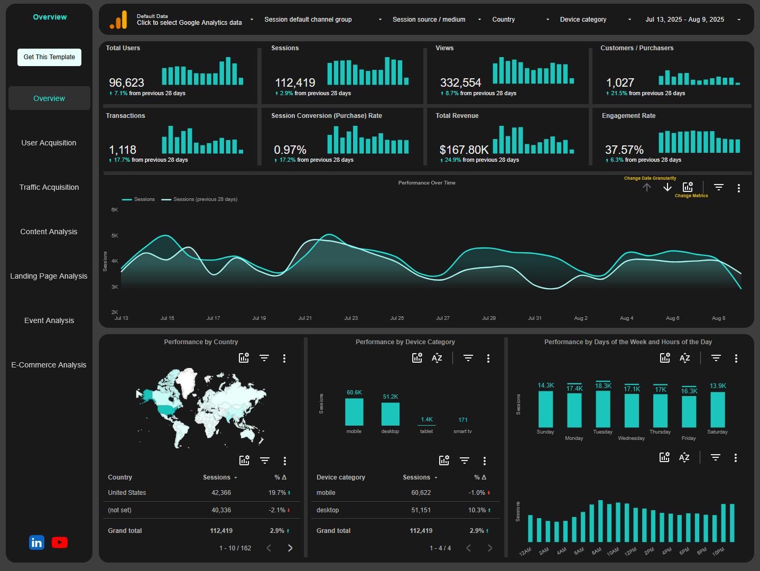Go to Landing Page Analysis page
Viewport: 760px width, 571px height.
coord(49,276)
